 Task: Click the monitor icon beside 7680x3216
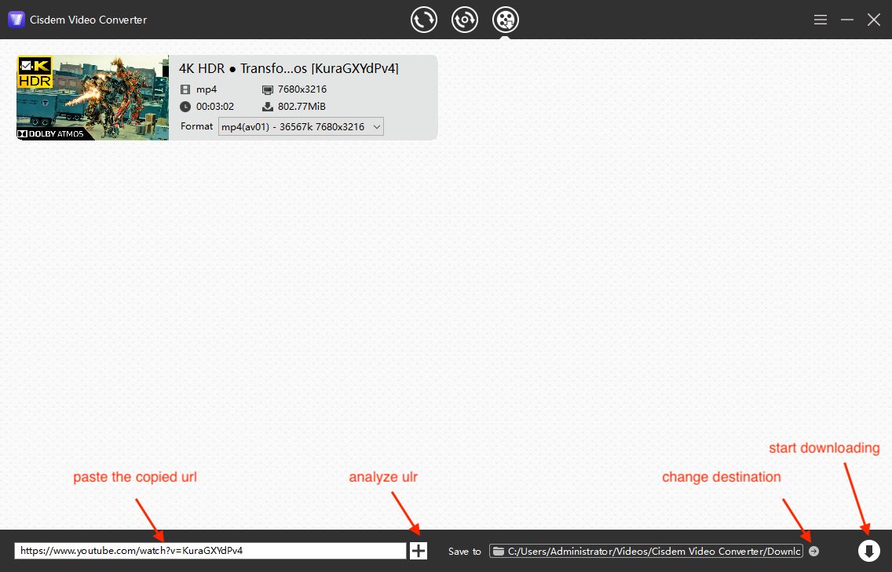pos(268,89)
